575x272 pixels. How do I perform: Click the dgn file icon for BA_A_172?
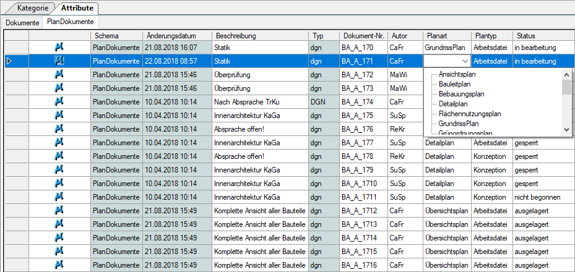tap(59, 74)
